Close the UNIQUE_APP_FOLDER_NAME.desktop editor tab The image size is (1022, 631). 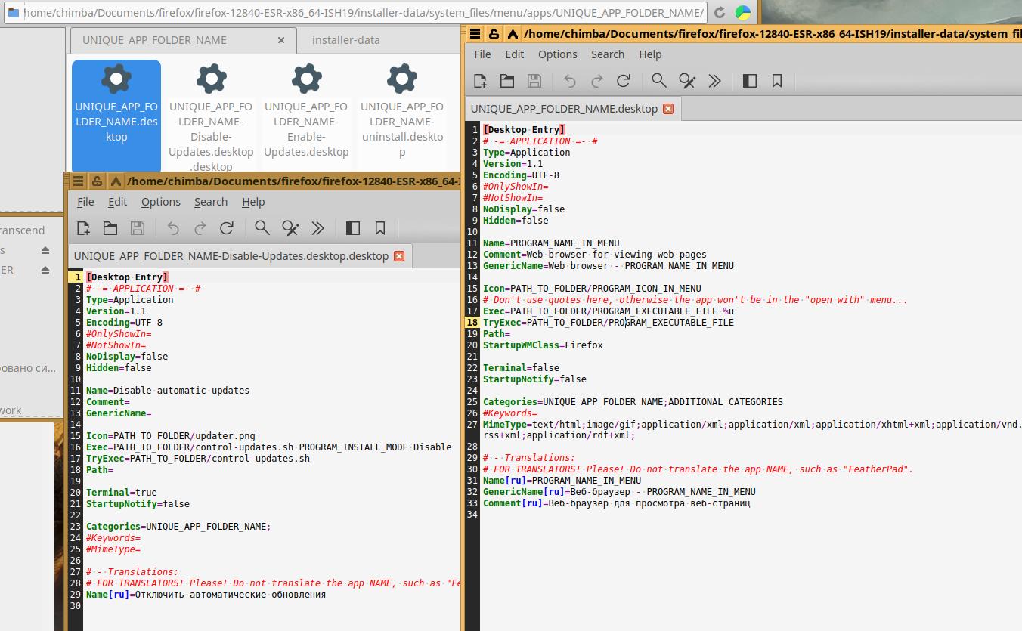tap(668, 109)
